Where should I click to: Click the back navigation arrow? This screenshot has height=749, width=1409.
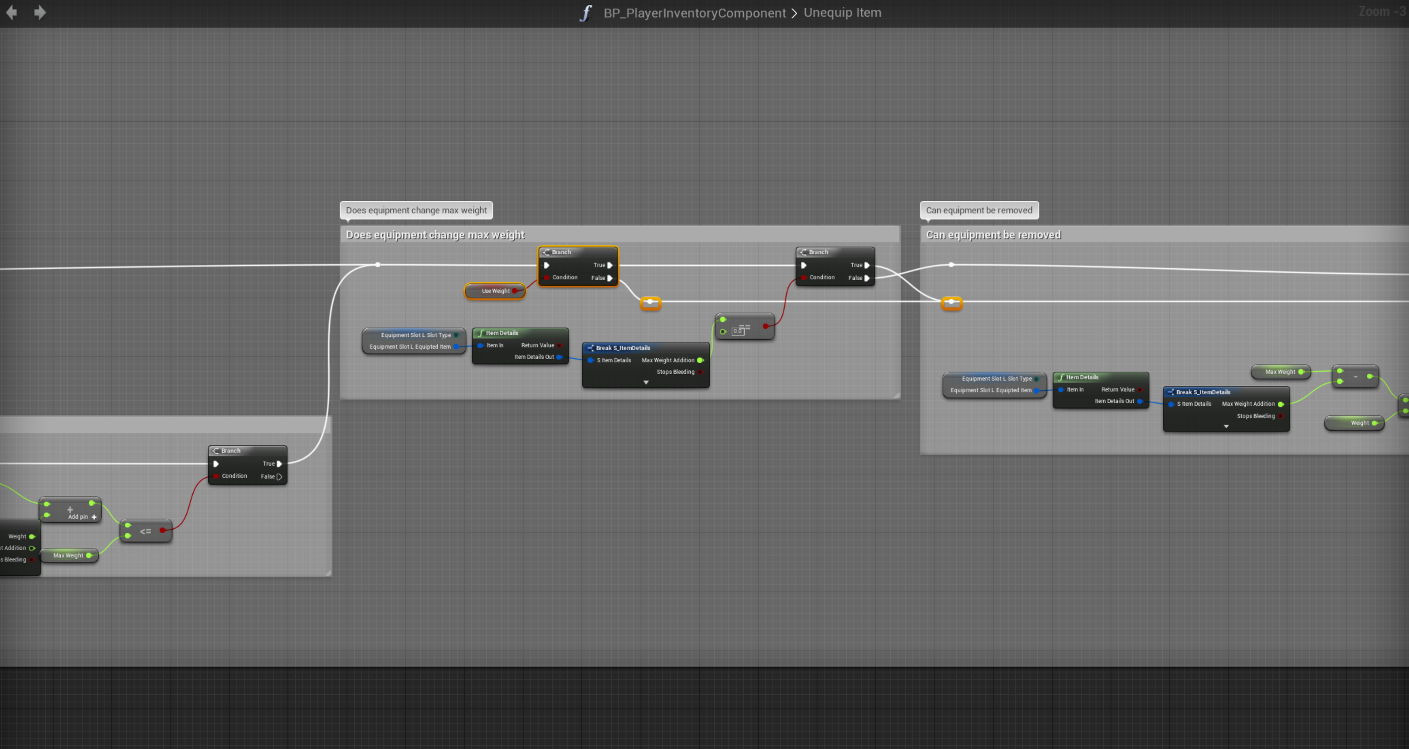(x=11, y=13)
